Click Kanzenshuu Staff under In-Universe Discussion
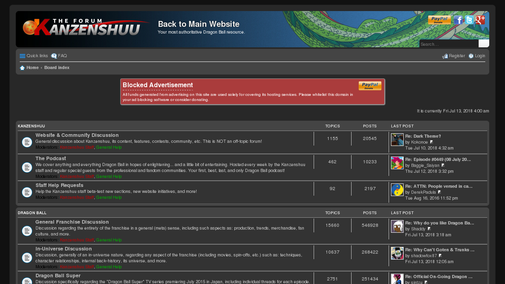 point(77,267)
